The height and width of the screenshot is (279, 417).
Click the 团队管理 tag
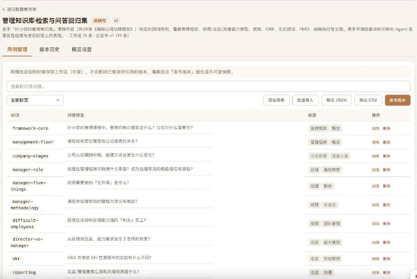332,224
